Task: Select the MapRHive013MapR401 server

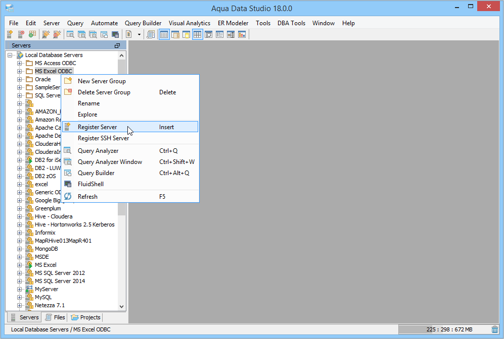Action: (x=63, y=241)
